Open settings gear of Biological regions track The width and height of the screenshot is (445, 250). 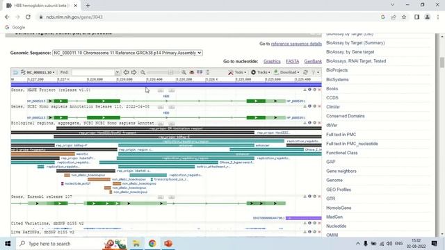(x=314, y=123)
